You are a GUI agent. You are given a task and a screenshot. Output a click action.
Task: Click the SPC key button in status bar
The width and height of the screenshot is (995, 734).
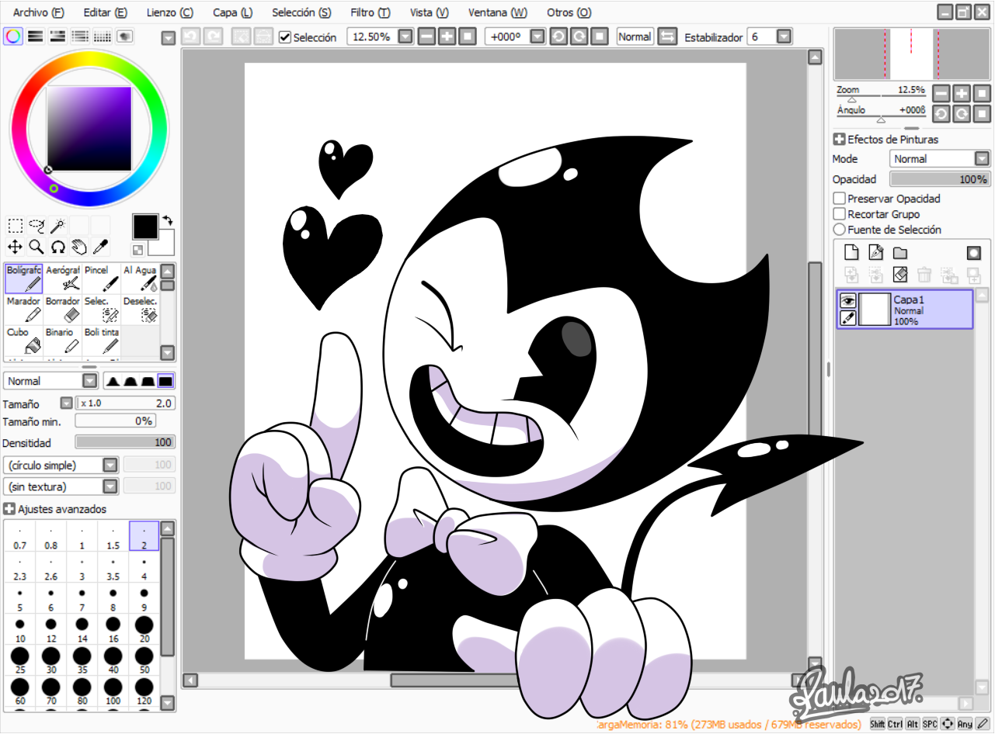point(930,724)
